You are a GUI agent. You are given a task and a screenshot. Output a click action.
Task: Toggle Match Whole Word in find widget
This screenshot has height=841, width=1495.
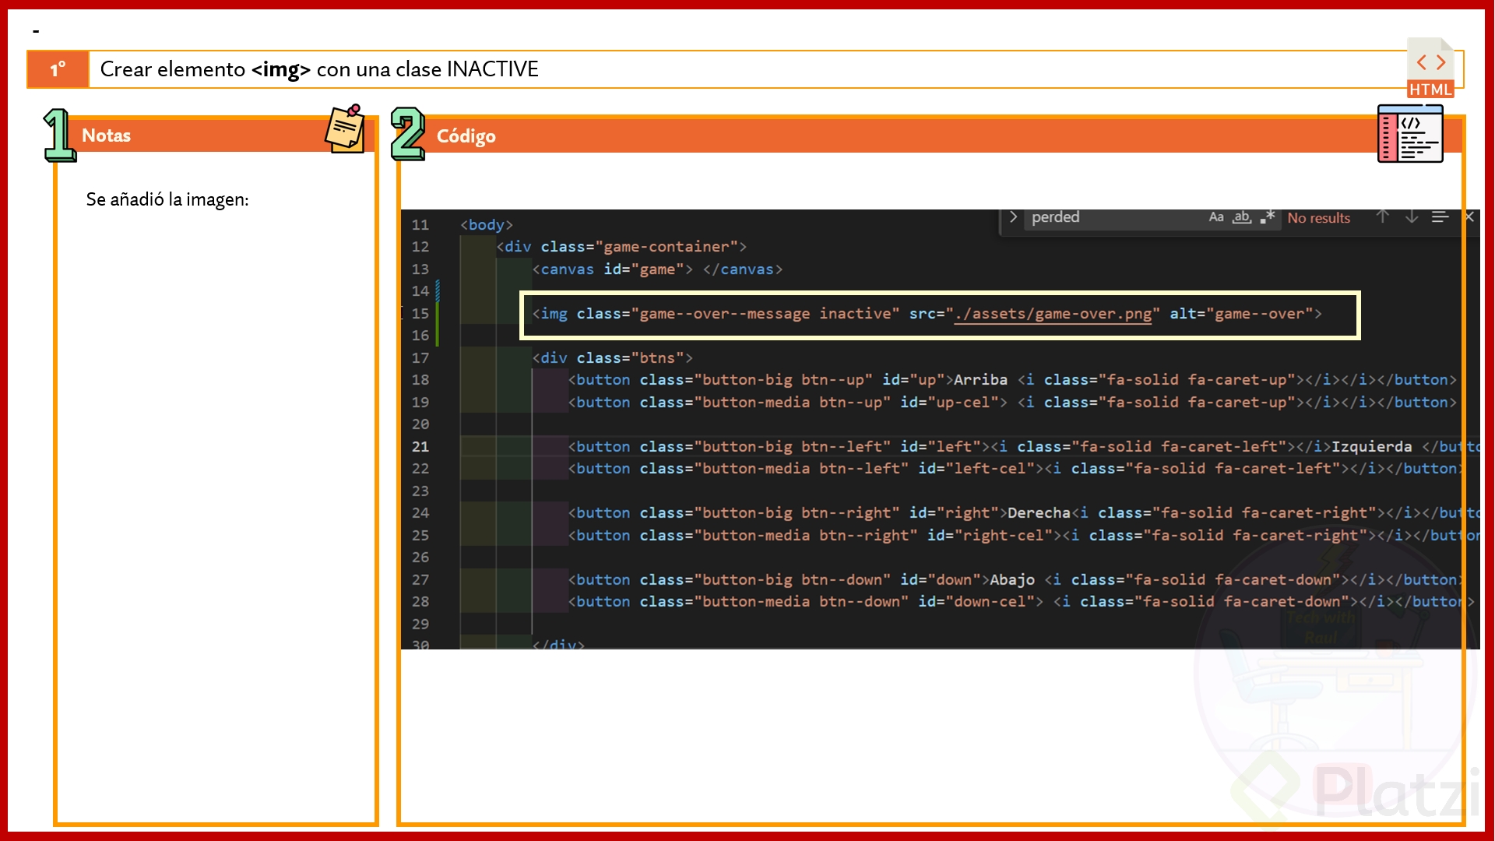(1241, 217)
